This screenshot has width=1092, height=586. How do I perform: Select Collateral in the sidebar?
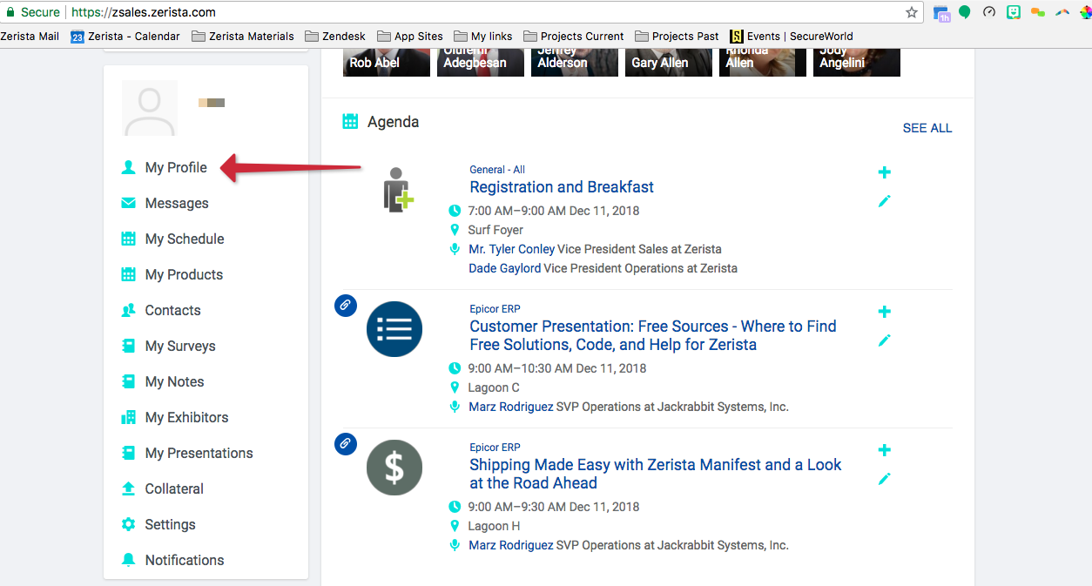174,489
